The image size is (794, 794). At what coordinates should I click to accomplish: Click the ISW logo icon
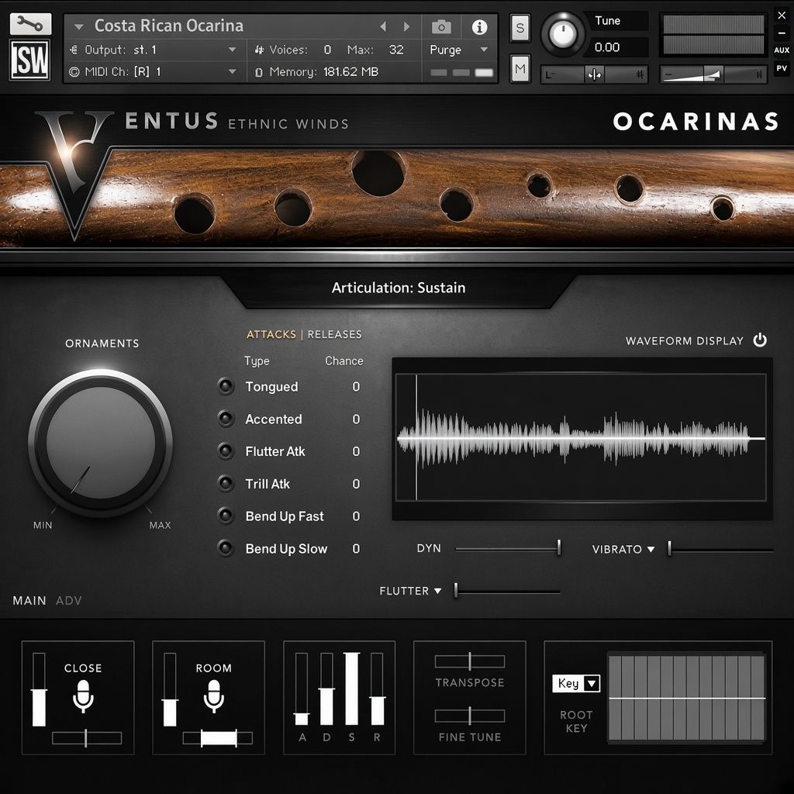tap(30, 60)
